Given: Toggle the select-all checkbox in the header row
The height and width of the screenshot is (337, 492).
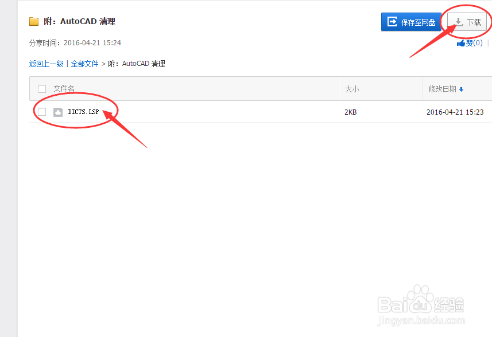Looking at the screenshot, I should click(x=41, y=89).
